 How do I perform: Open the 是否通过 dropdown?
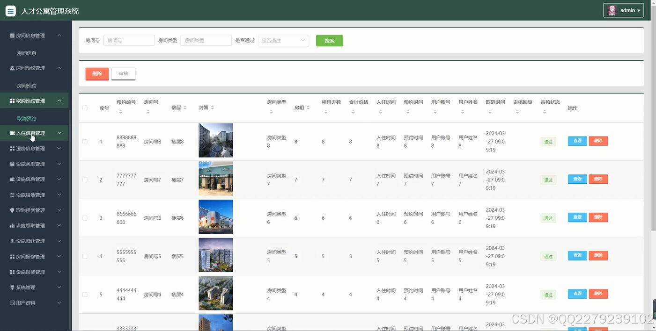(x=283, y=40)
